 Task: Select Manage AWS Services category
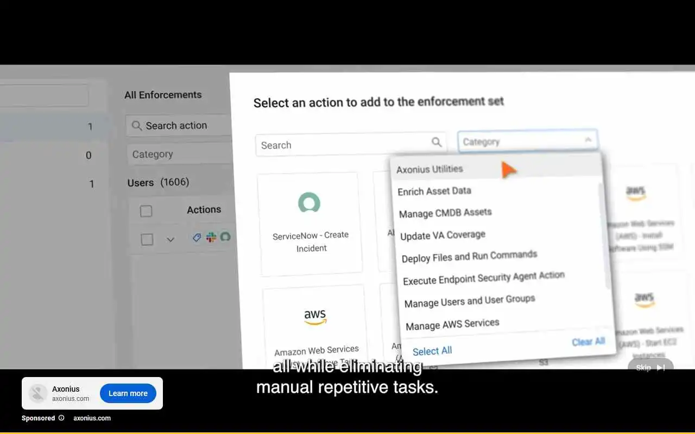[452, 324]
